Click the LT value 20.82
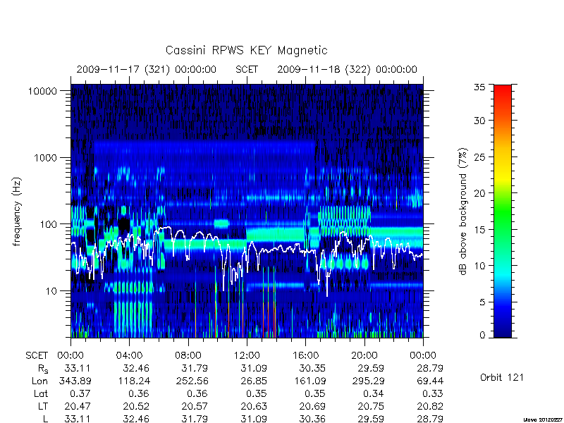The image size is (564, 423). [x=430, y=406]
